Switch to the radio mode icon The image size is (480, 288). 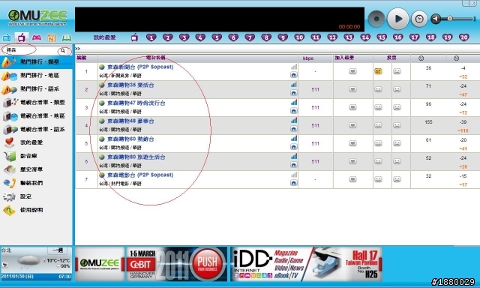point(7,38)
